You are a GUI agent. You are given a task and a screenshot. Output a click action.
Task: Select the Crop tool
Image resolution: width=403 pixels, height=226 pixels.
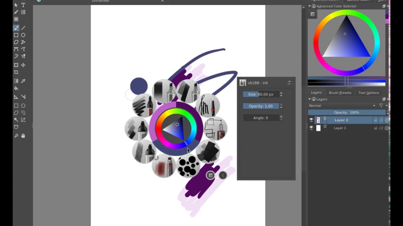click(x=16, y=72)
